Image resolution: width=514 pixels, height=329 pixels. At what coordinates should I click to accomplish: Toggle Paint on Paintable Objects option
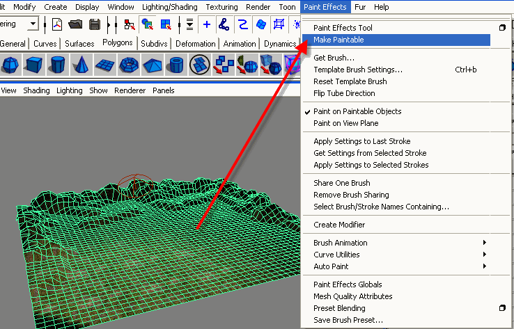(x=357, y=111)
